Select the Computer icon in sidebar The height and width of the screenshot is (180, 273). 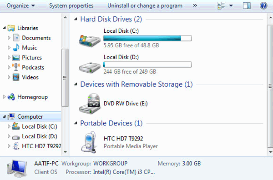tap(11, 116)
